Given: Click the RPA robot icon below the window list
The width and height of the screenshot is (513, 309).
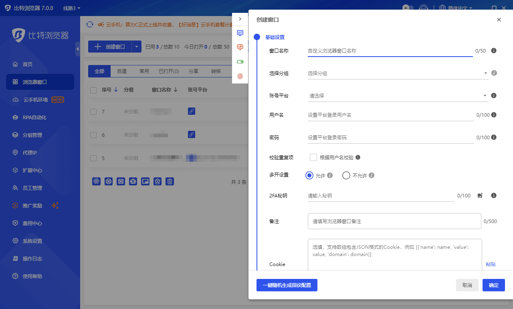Looking at the screenshot, I should pos(133,181).
